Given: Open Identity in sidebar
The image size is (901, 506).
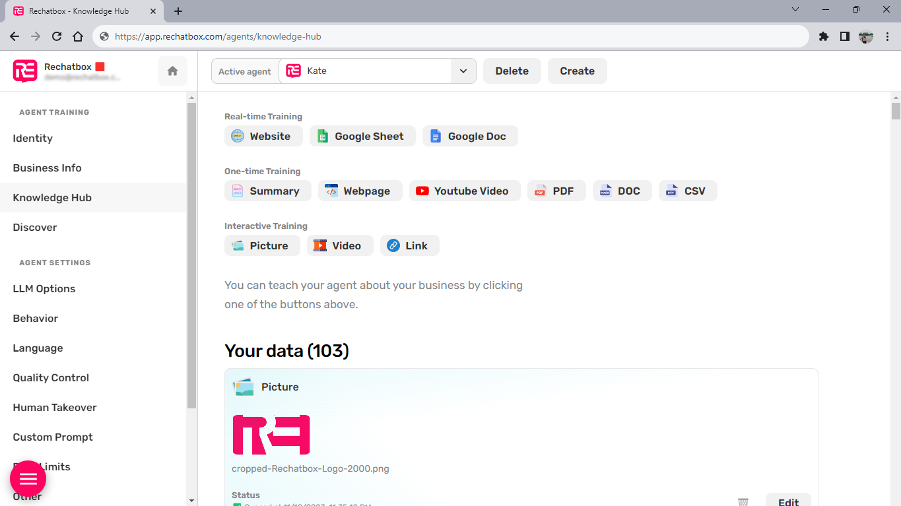Looking at the screenshot, I should click(x=93, y=138).
